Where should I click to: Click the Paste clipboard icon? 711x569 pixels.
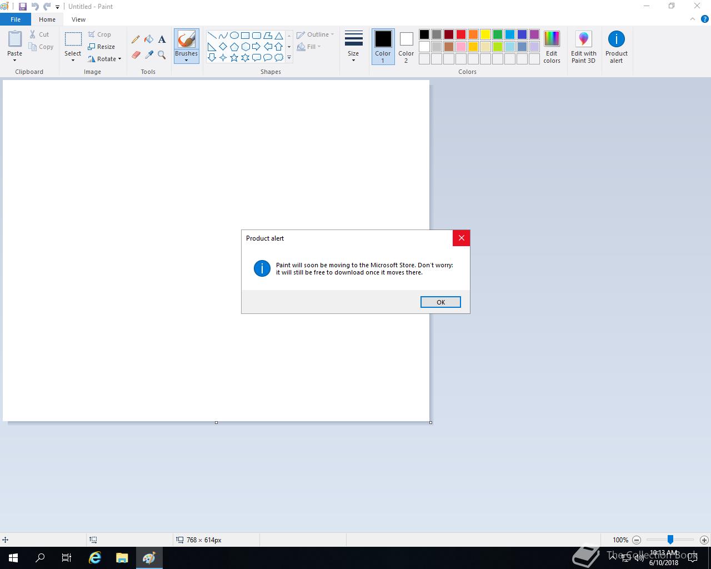coord(15,39)
